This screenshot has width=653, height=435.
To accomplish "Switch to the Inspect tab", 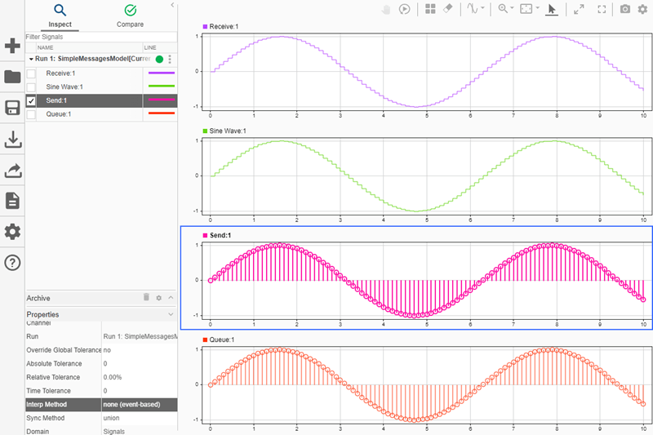I will [x=60, y=16].
